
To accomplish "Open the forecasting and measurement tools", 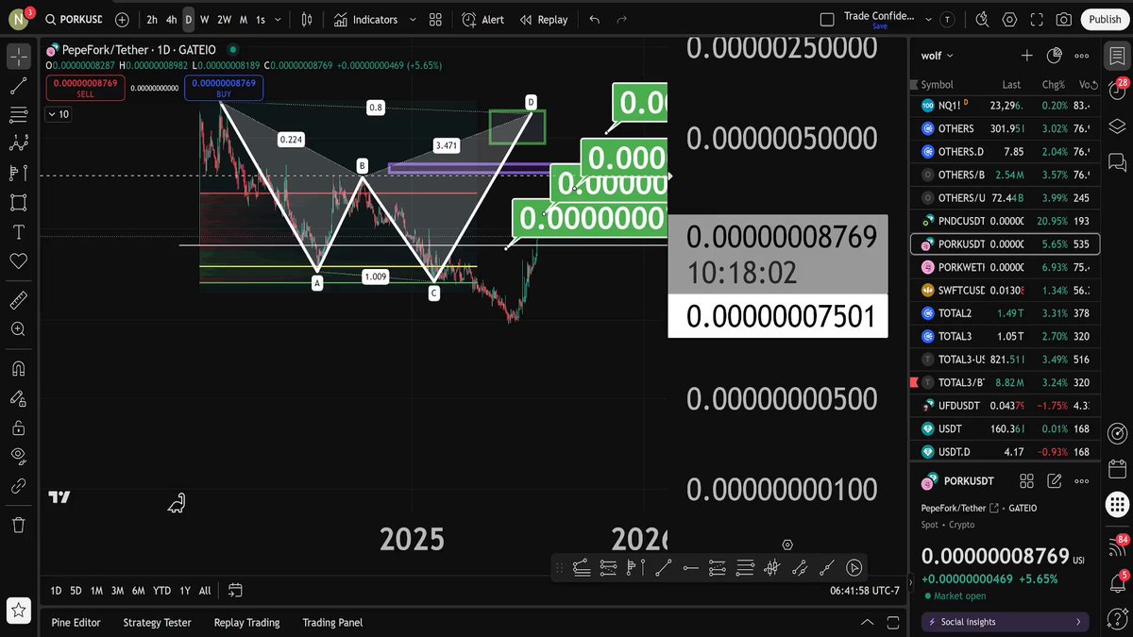I will tap(18, 174).
